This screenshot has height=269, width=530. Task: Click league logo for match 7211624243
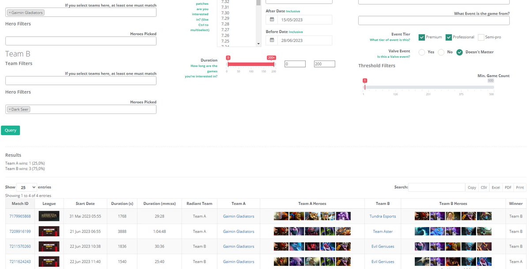click(x=49, y=261)
